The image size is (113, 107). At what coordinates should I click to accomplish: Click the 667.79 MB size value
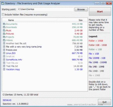click(77, 53)
